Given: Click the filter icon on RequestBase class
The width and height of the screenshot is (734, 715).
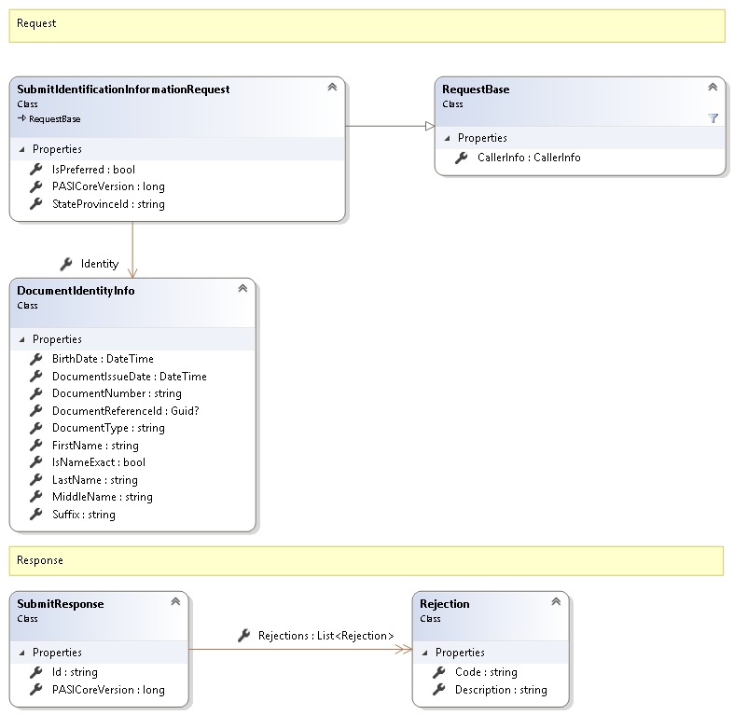Looking at the screenshot, I should tap(713, 118).
